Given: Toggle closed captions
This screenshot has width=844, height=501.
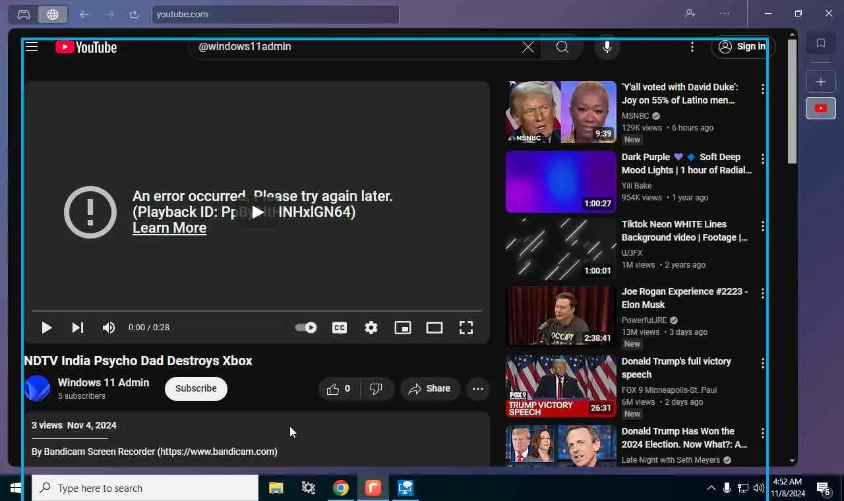Looking at the screenshot, I should pos(340,328).
